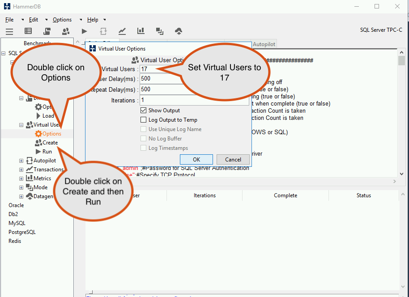The width and height of the screenshot is (409, 297).
Task: Switch to the Autopilot tab
Action: 264,44
